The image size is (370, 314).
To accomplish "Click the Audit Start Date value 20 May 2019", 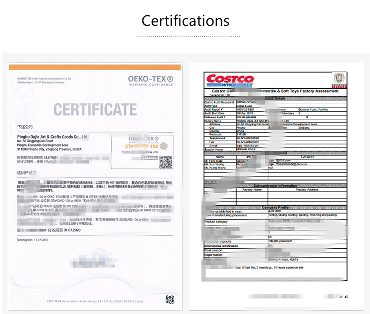I will (x=244, y=113).
